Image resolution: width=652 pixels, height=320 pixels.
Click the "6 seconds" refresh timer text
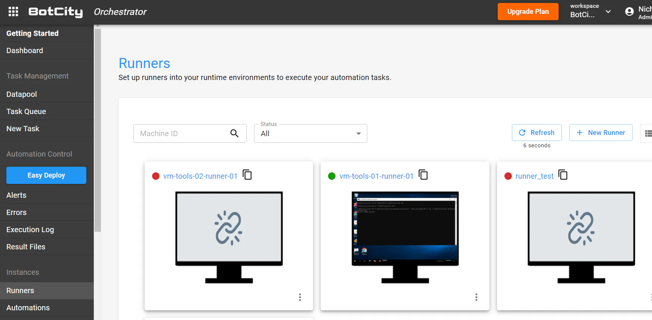click(x=537, y=145)
